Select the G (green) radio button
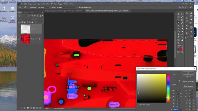198x111 pixels. click(x=172, y=103)
